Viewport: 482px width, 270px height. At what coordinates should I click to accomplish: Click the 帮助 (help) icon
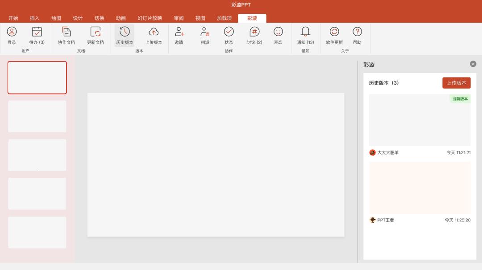[x=357, y=36]
